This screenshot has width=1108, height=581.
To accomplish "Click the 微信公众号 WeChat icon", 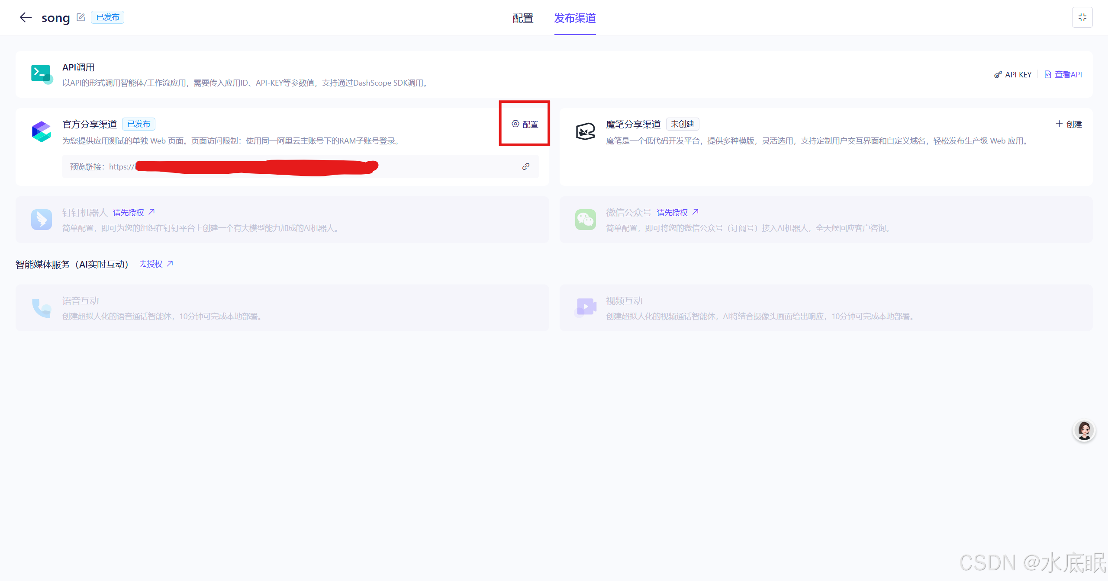I will (x=585, y=220).
